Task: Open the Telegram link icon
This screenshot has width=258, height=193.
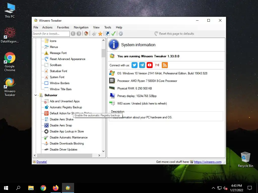Action: [142, 65]
